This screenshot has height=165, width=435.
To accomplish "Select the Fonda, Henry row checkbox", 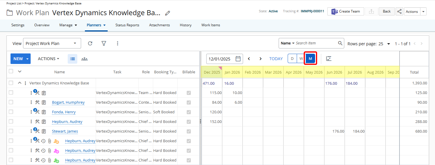I will 11,112.
